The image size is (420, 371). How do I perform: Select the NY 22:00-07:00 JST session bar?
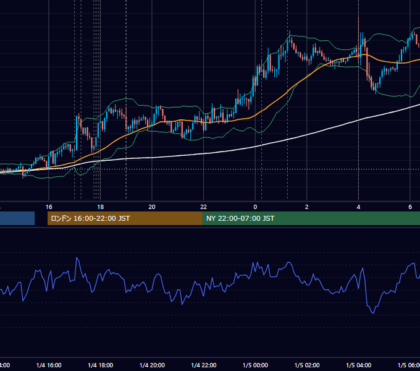pyautogui.click(x=311, y=218)
